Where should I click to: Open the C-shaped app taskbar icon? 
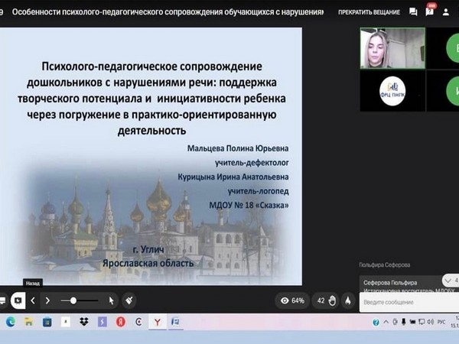click(138, 322)
